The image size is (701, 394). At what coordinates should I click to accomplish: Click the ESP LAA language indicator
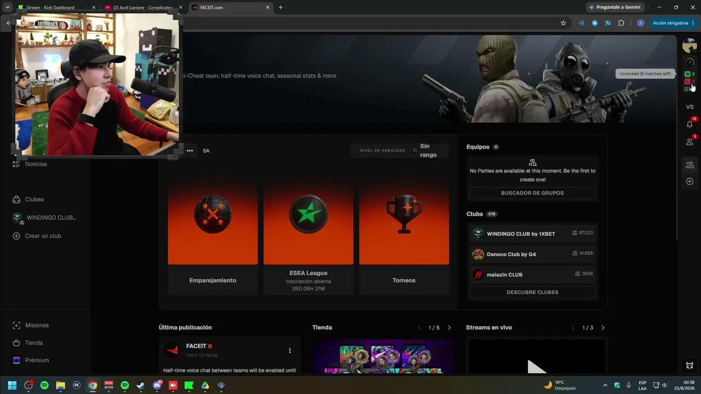coord(642,385)
